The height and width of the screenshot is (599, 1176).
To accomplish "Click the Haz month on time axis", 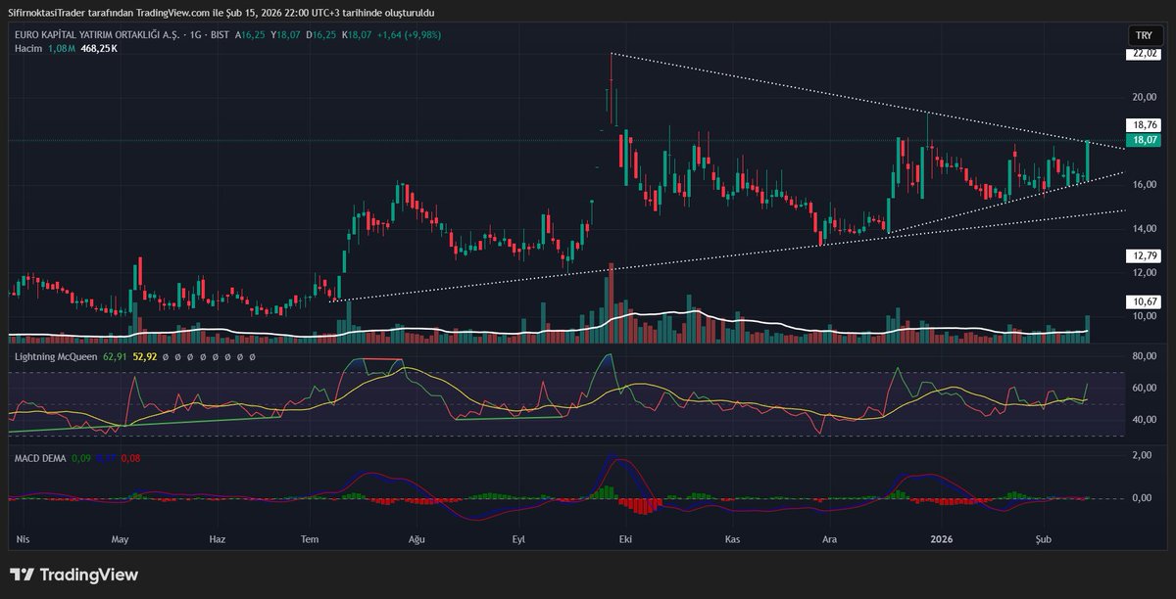I will click(x=218, y=539).
